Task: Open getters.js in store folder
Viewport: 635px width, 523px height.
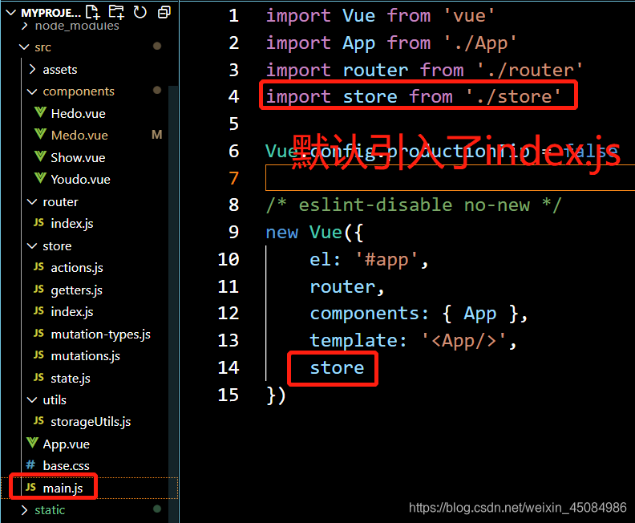Action: 76,290
